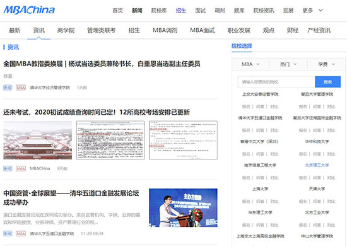
Task: Switch to the 商学院 tab
Action: click(66, 30)
